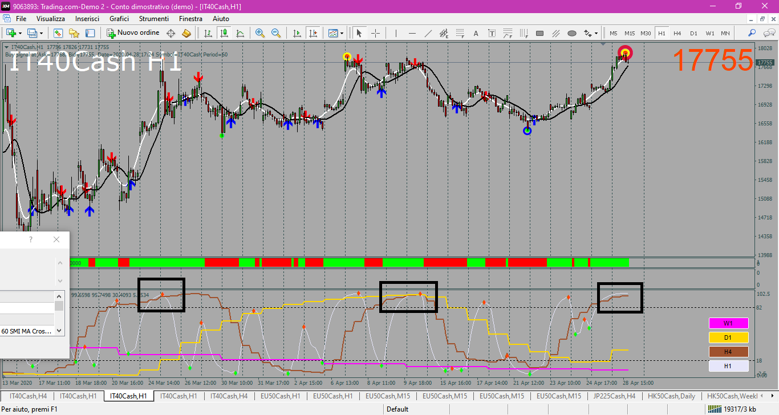Open the Profiles toolbar icon
This screenshot has width=779, height=415.
coord(32,33)
